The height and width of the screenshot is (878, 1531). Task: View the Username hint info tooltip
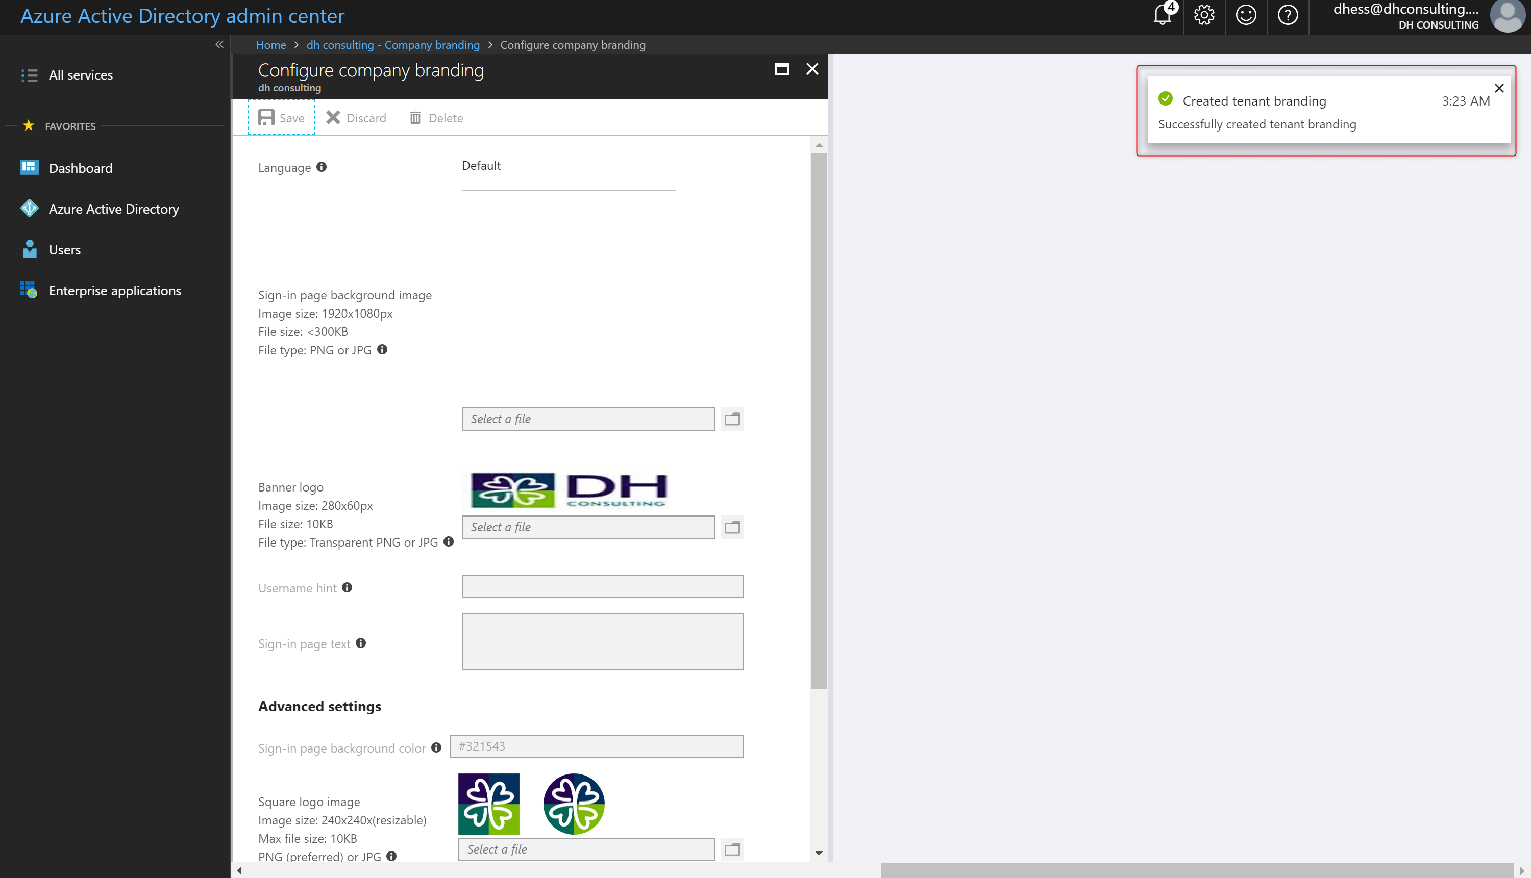tap(347, 587)
